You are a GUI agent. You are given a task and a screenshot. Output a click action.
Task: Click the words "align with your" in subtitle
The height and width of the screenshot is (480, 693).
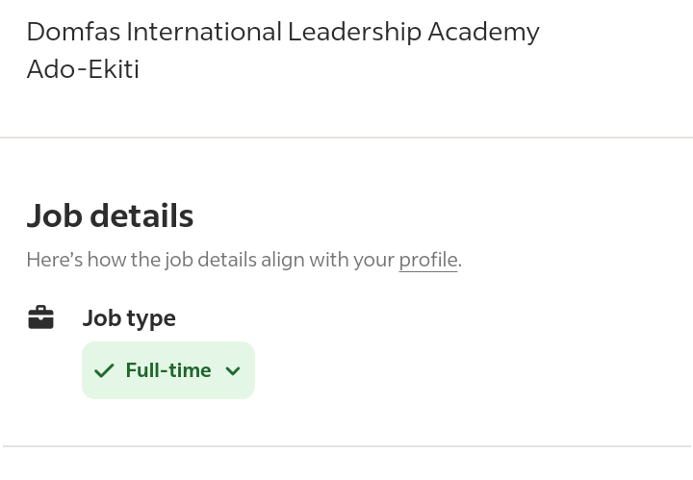pos(327,260)
